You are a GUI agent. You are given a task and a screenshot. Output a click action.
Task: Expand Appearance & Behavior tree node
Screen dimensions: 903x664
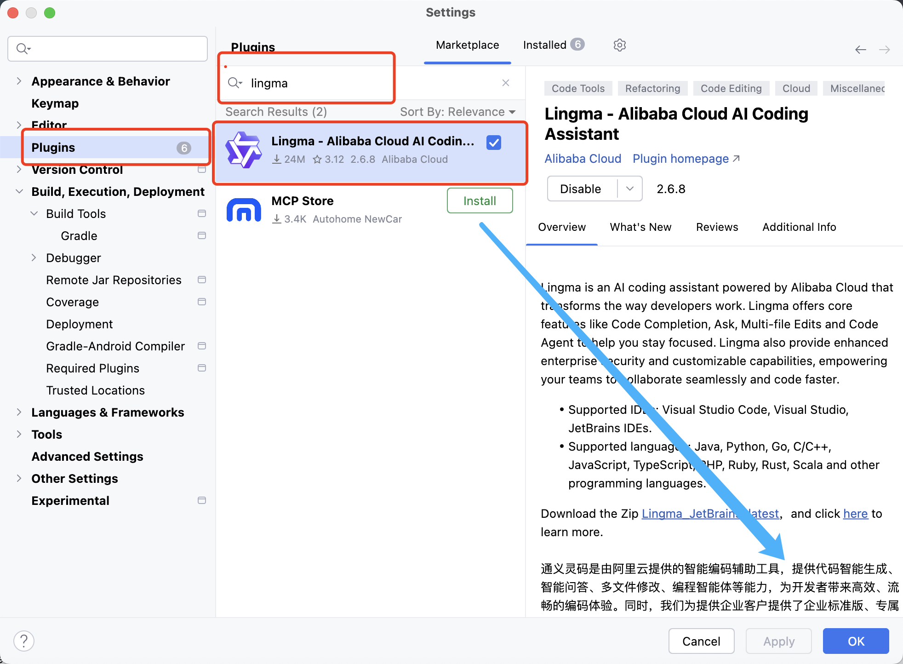tap(19, 81)
